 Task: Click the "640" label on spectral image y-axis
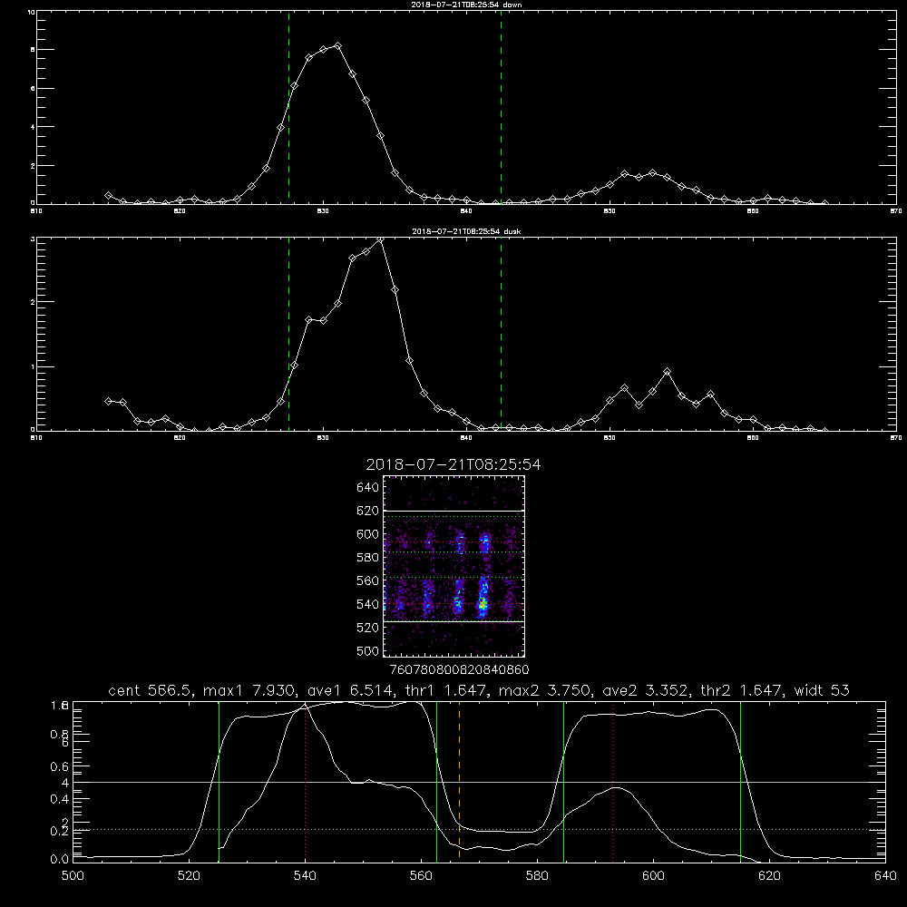pos(368,488)
